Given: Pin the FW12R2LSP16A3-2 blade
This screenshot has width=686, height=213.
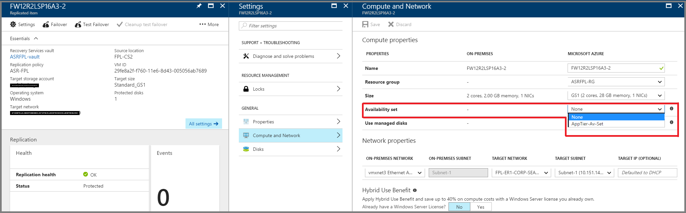Looking at the screenshot, I should pos(199,6).
